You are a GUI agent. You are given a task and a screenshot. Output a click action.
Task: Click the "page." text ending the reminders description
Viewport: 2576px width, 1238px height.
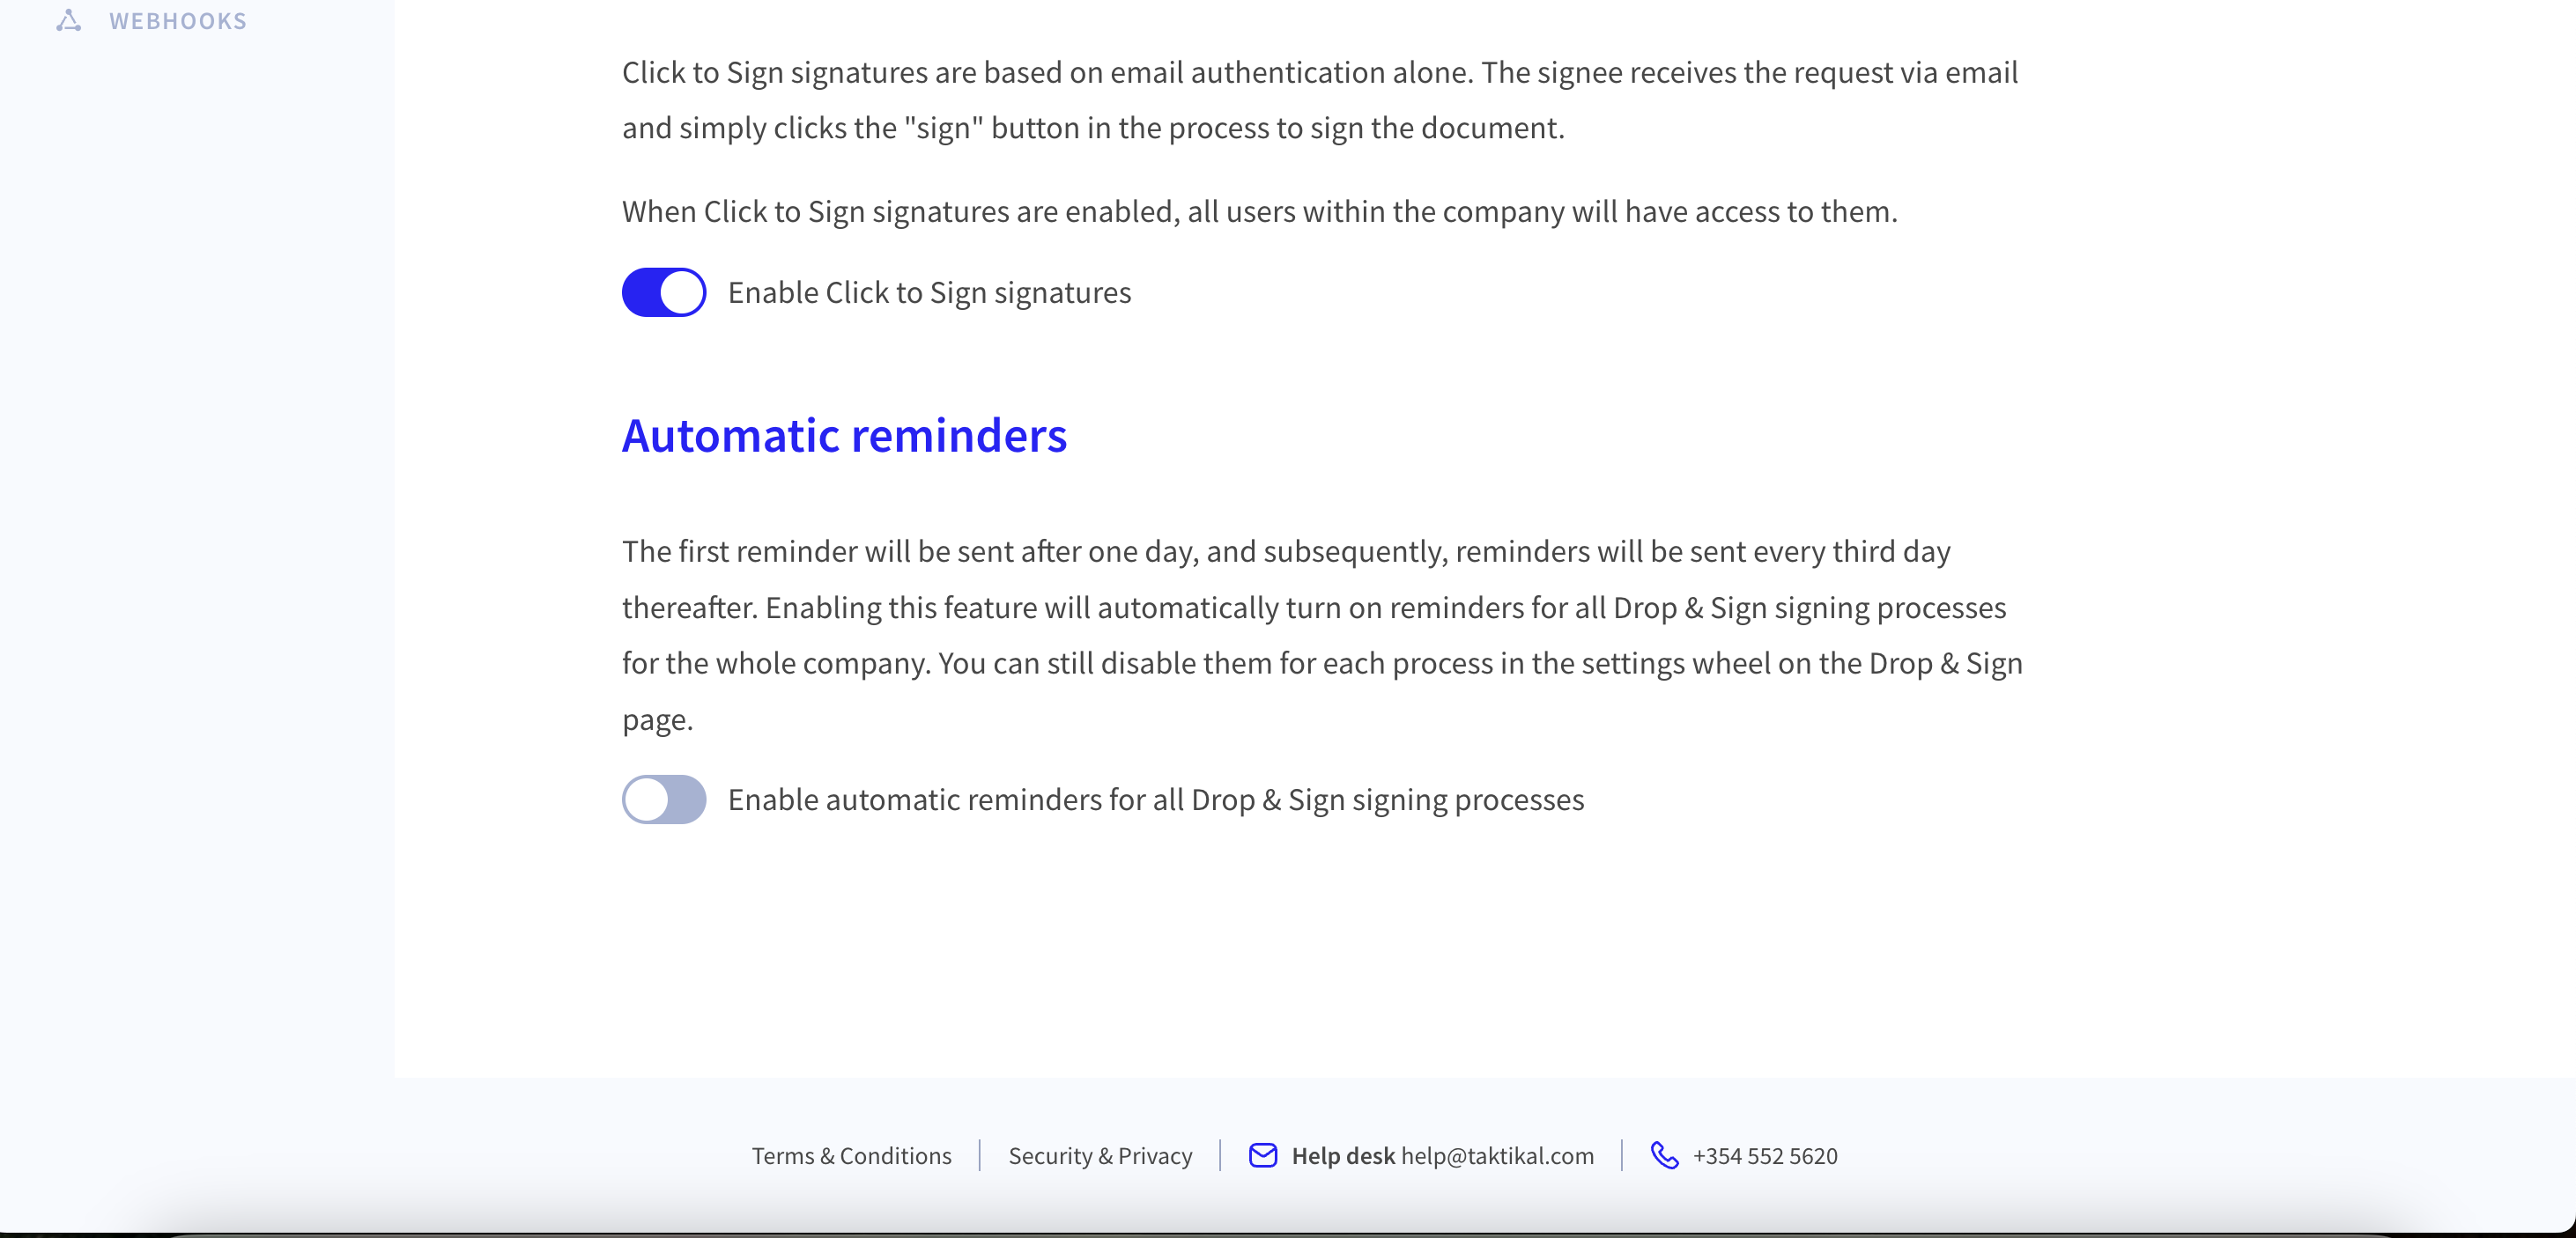point(657,720)
